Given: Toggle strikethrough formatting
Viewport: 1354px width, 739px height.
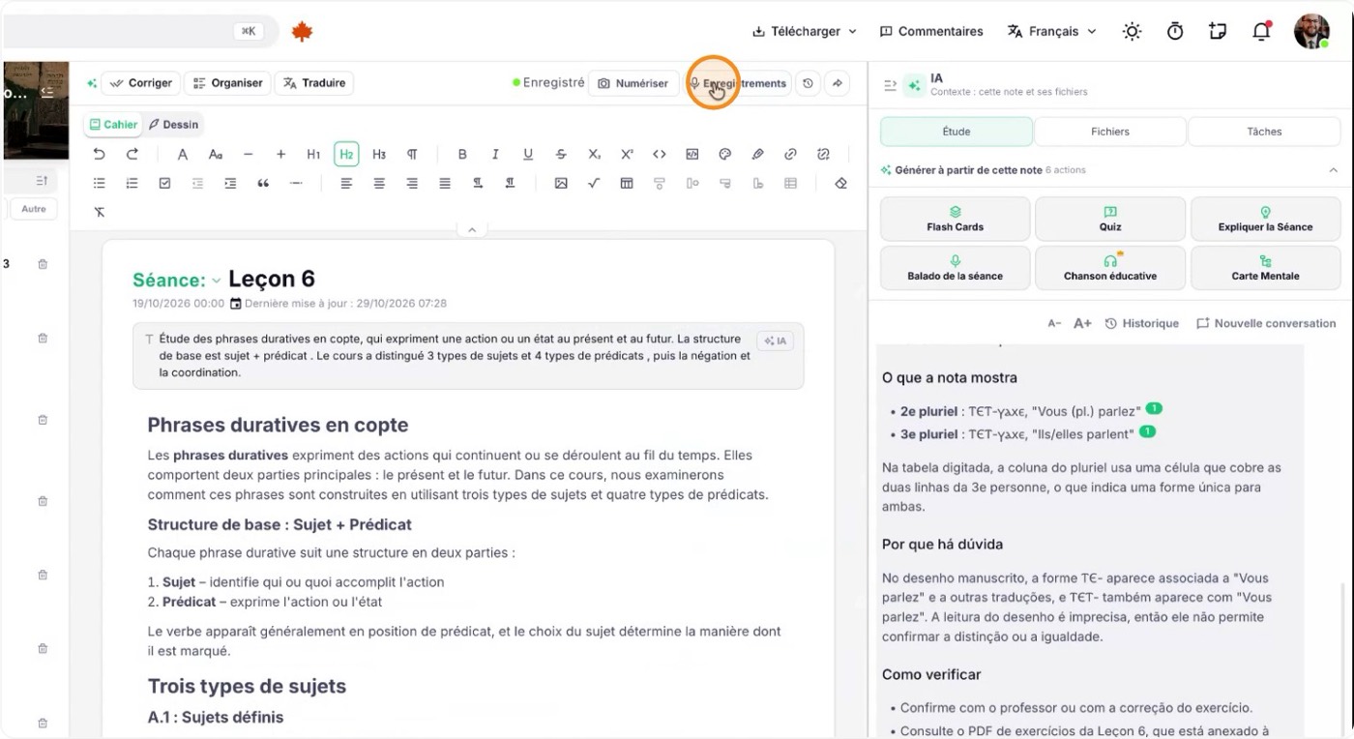Looking at the screenshot, I should tap(561, 154).
